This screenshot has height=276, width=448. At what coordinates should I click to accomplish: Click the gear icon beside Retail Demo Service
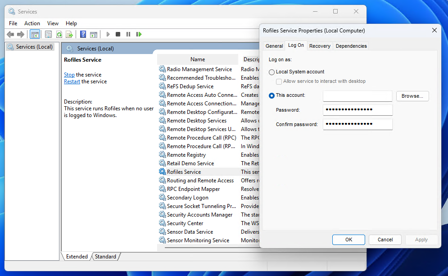coord(162,163)
